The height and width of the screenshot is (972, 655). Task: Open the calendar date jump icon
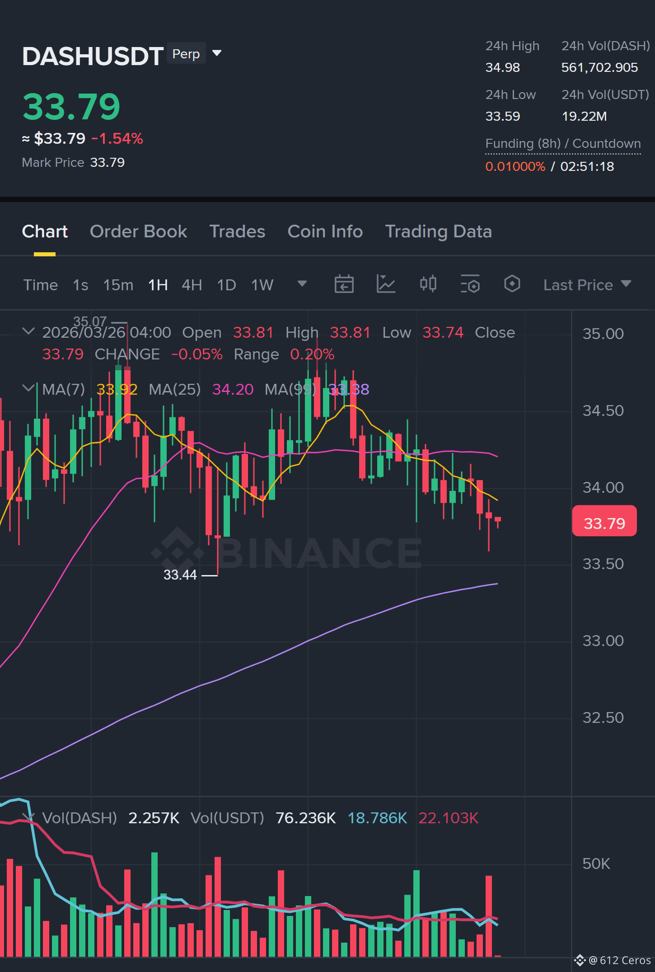pyautogui.click(x=344, y=284)
